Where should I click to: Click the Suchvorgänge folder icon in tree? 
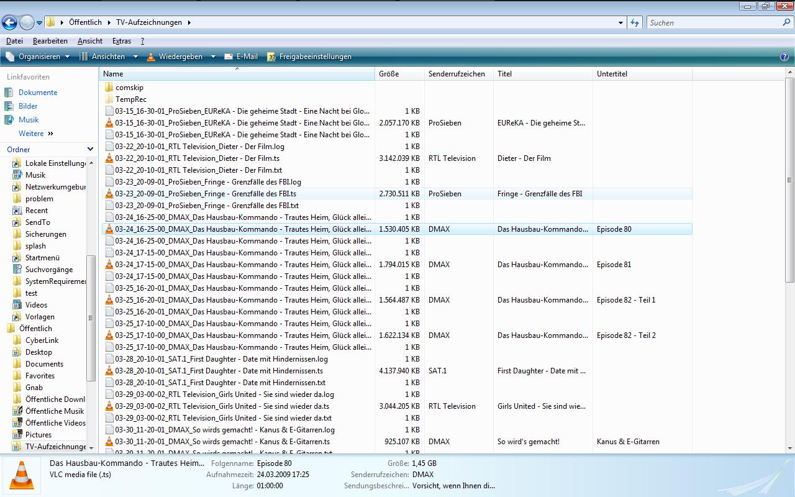17,270
